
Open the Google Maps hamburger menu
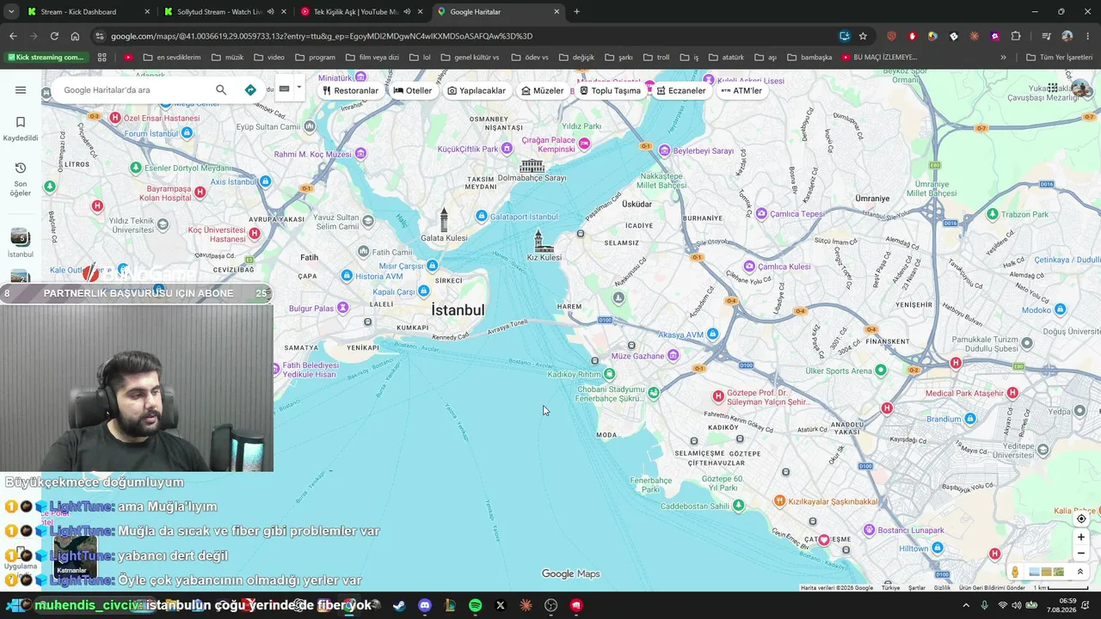click(x=21, y=90)
